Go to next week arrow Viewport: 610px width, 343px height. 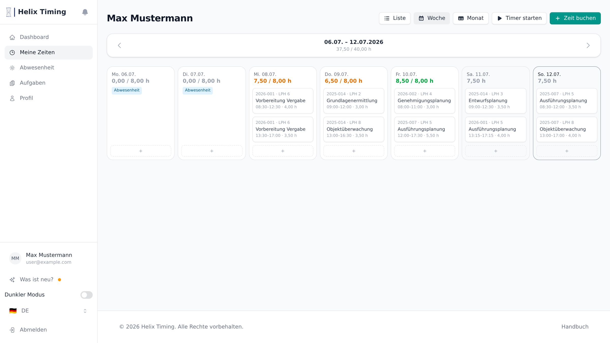click(588, 45)
